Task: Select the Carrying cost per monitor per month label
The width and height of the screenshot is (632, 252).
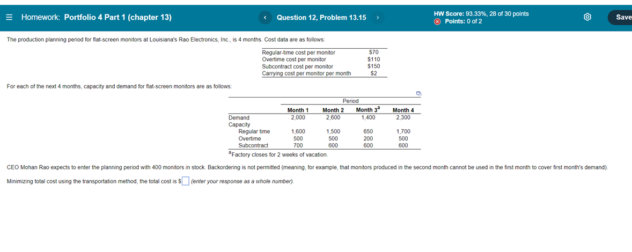Action: pyautogui.click(x=306, y=73)
